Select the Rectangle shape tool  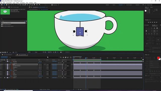[x=23, y=5]
